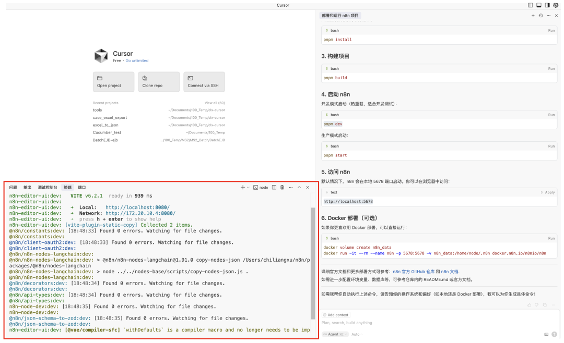This screenshot has height=343, width=564.
Task: Select the 部署和运行 n8n 项目 chat tab
Action: pyautogui.click(x=340, y=16)
